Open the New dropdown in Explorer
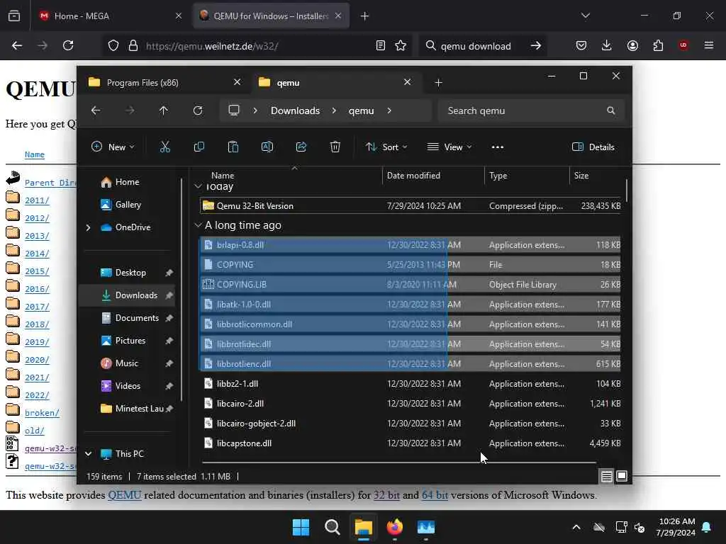The image size is (726, 544). pos(113,147)
